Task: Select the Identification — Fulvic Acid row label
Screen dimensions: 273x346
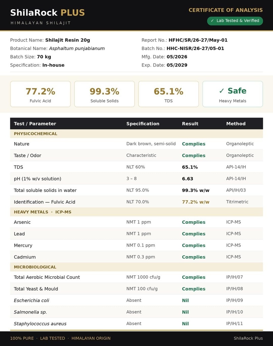Action: pos(44,202)
